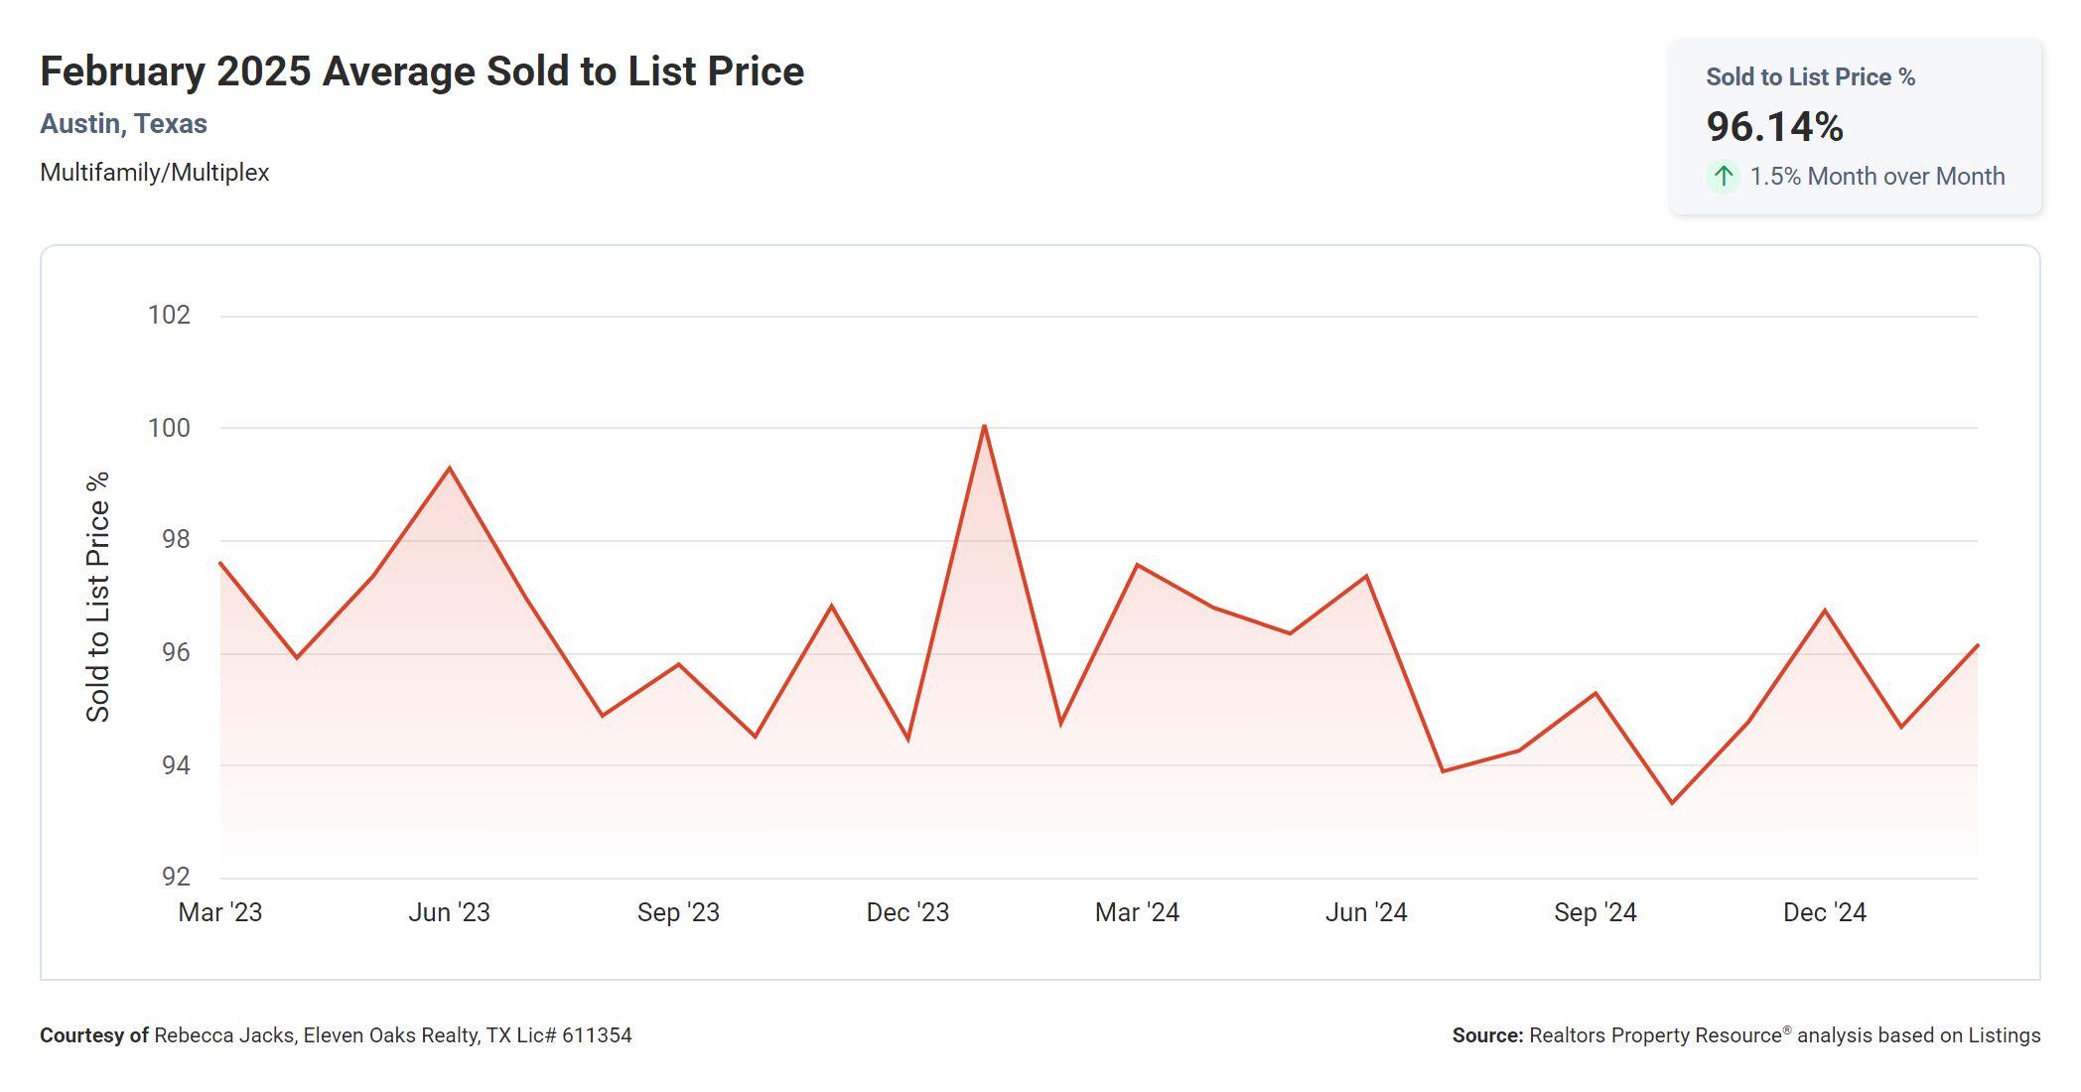Click the 100 y-axis tick label

coord(169,428)
